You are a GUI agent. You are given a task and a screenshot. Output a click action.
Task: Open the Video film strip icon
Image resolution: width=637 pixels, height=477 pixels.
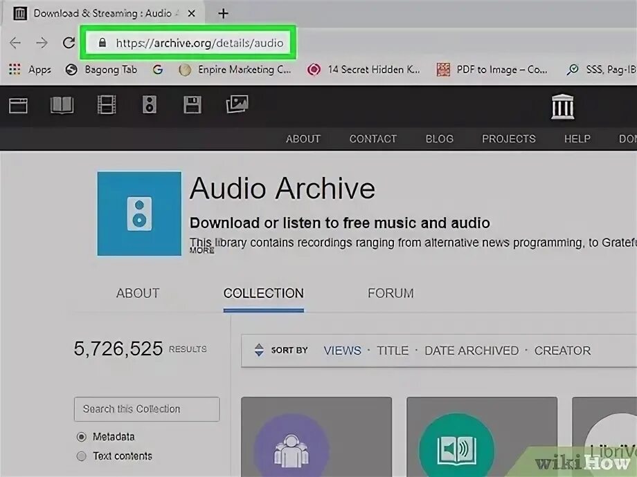coord(107,104)
